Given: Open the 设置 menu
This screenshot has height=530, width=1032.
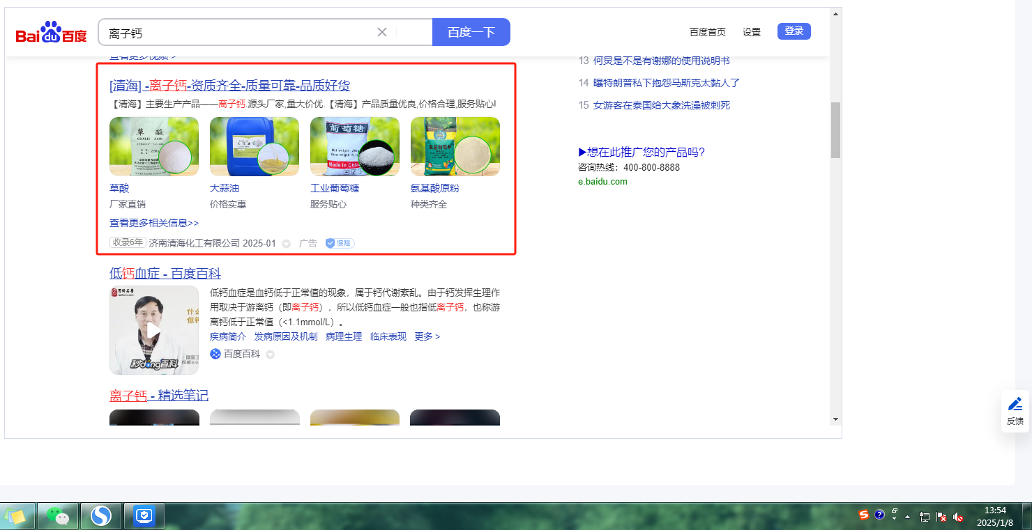Looking at the screenshot, I should click(752, 32).
